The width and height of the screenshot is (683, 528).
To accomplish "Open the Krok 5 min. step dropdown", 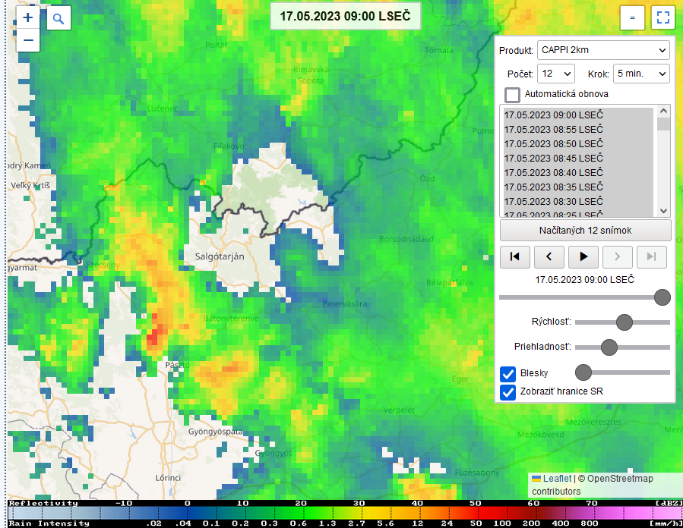I will 640,74.
